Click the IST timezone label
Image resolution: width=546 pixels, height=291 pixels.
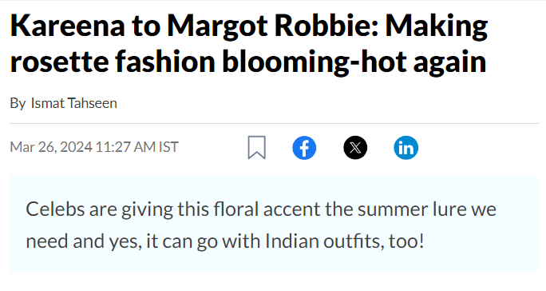point(169,147)
